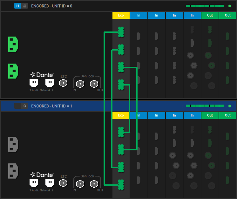Select the fourth In card tab on Unit 0
This screenshot has width=237, height=199.
tap(192, 15)
